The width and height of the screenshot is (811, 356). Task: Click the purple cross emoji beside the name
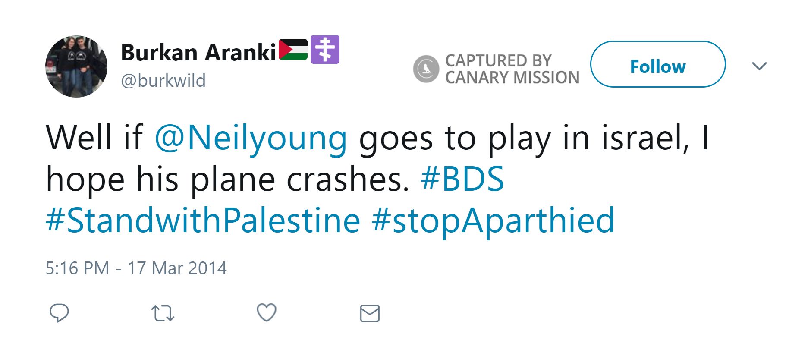pos(325,50)
